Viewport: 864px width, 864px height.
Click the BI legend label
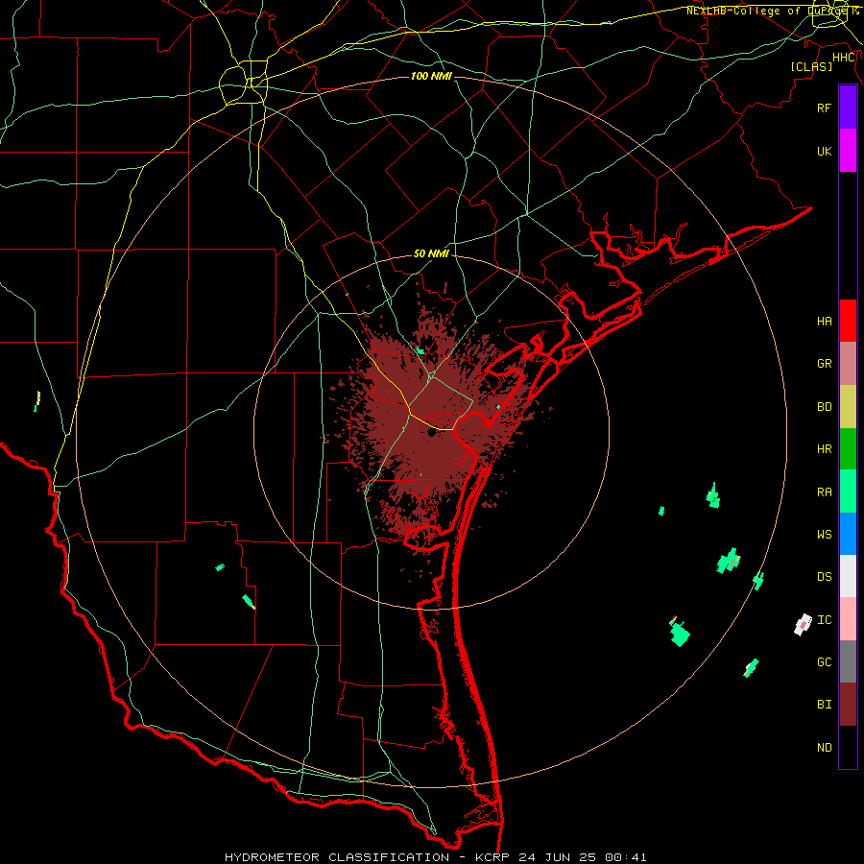point(824,705)
